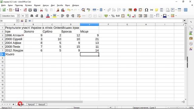
Task: Align cell text to the left
Action: (x=62, y=16)
